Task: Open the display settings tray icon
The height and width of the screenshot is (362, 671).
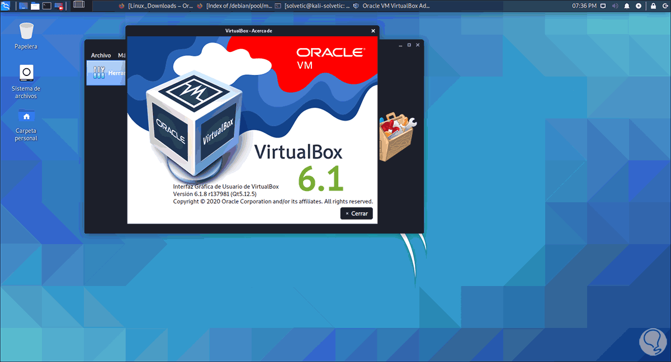Action: 603,6
